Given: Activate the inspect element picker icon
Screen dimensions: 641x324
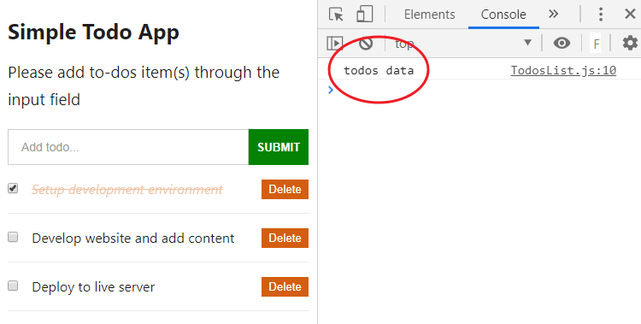Looking at the screenshot, I should (337, 15).
